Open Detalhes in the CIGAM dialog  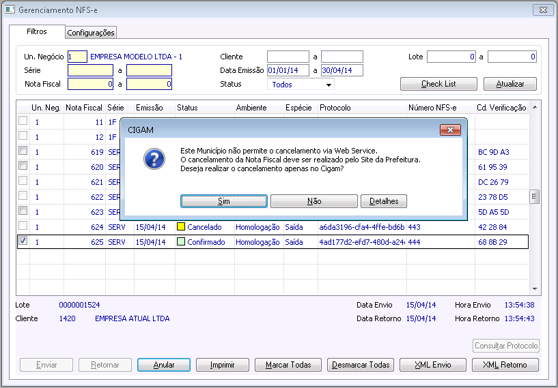[x=384, y=201]
